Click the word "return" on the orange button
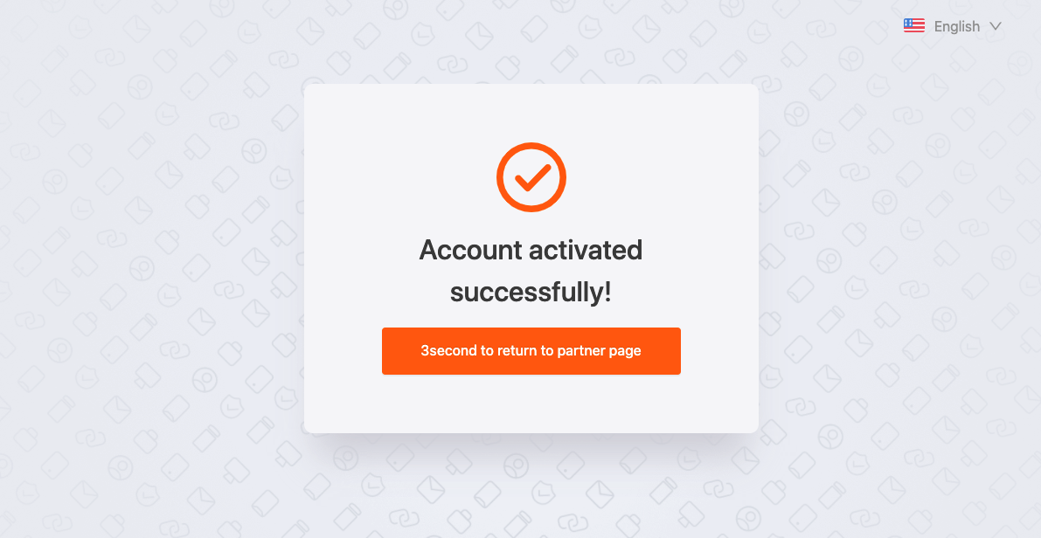 (x=517, y=351)
